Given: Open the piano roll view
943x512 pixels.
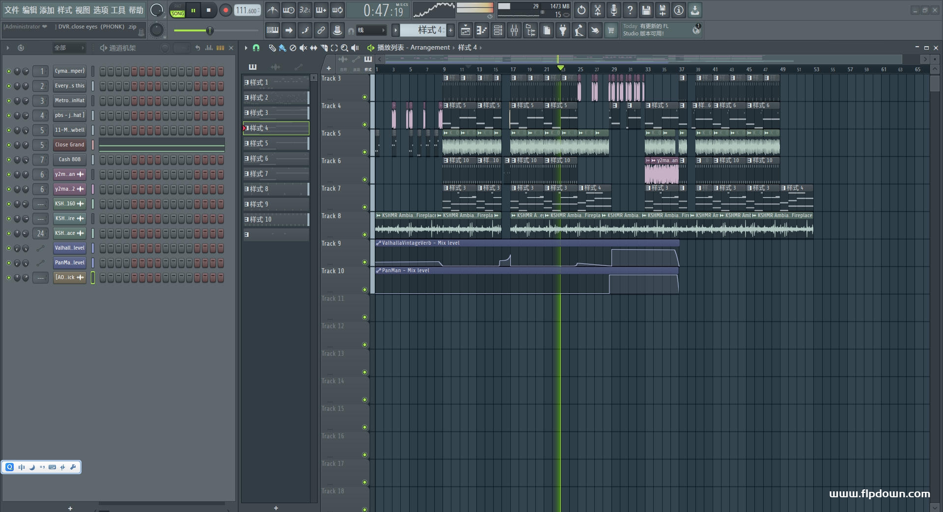Looking at the screenshot, I should coord(481,31).
